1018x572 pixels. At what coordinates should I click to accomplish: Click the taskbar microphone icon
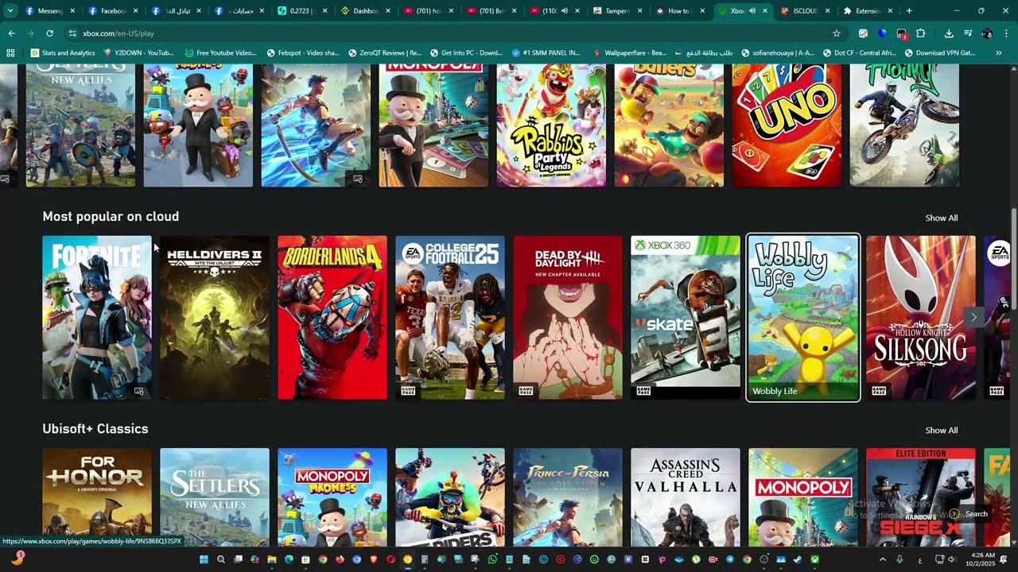point(899,559)
